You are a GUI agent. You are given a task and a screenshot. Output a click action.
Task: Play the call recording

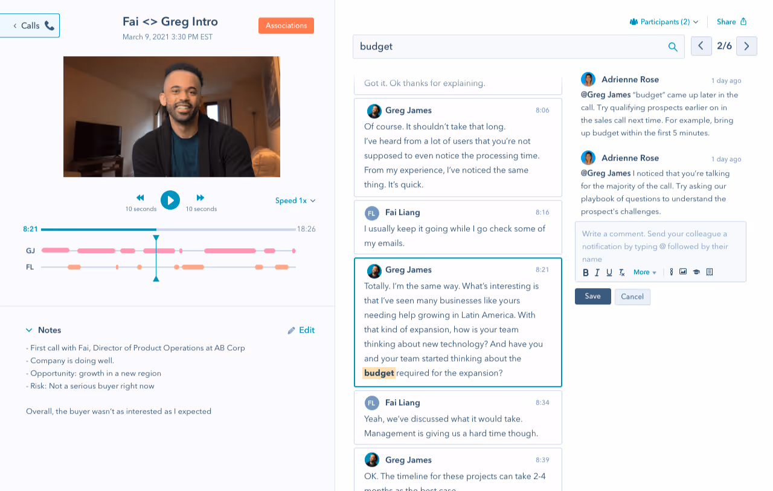[x=171, y=200]
